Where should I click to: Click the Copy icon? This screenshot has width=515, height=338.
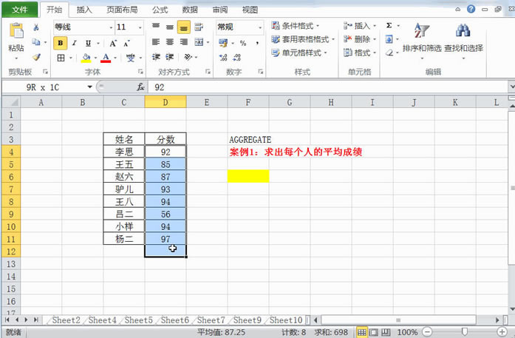[36, 42]
